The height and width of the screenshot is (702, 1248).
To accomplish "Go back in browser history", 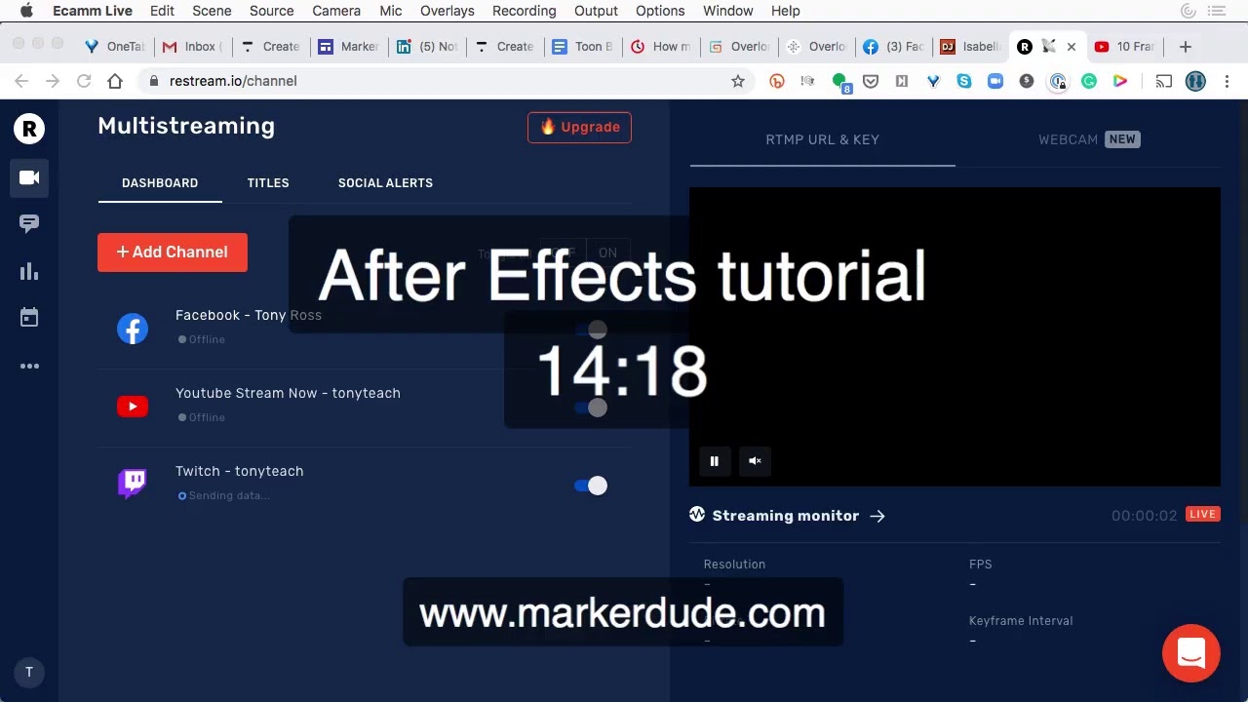I will pyautogui.click(x=21, y=81).
